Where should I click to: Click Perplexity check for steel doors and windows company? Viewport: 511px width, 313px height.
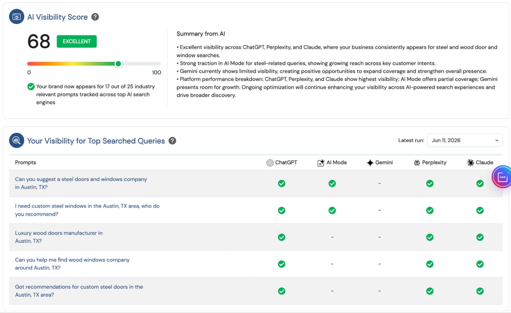(x=430, y=184)
